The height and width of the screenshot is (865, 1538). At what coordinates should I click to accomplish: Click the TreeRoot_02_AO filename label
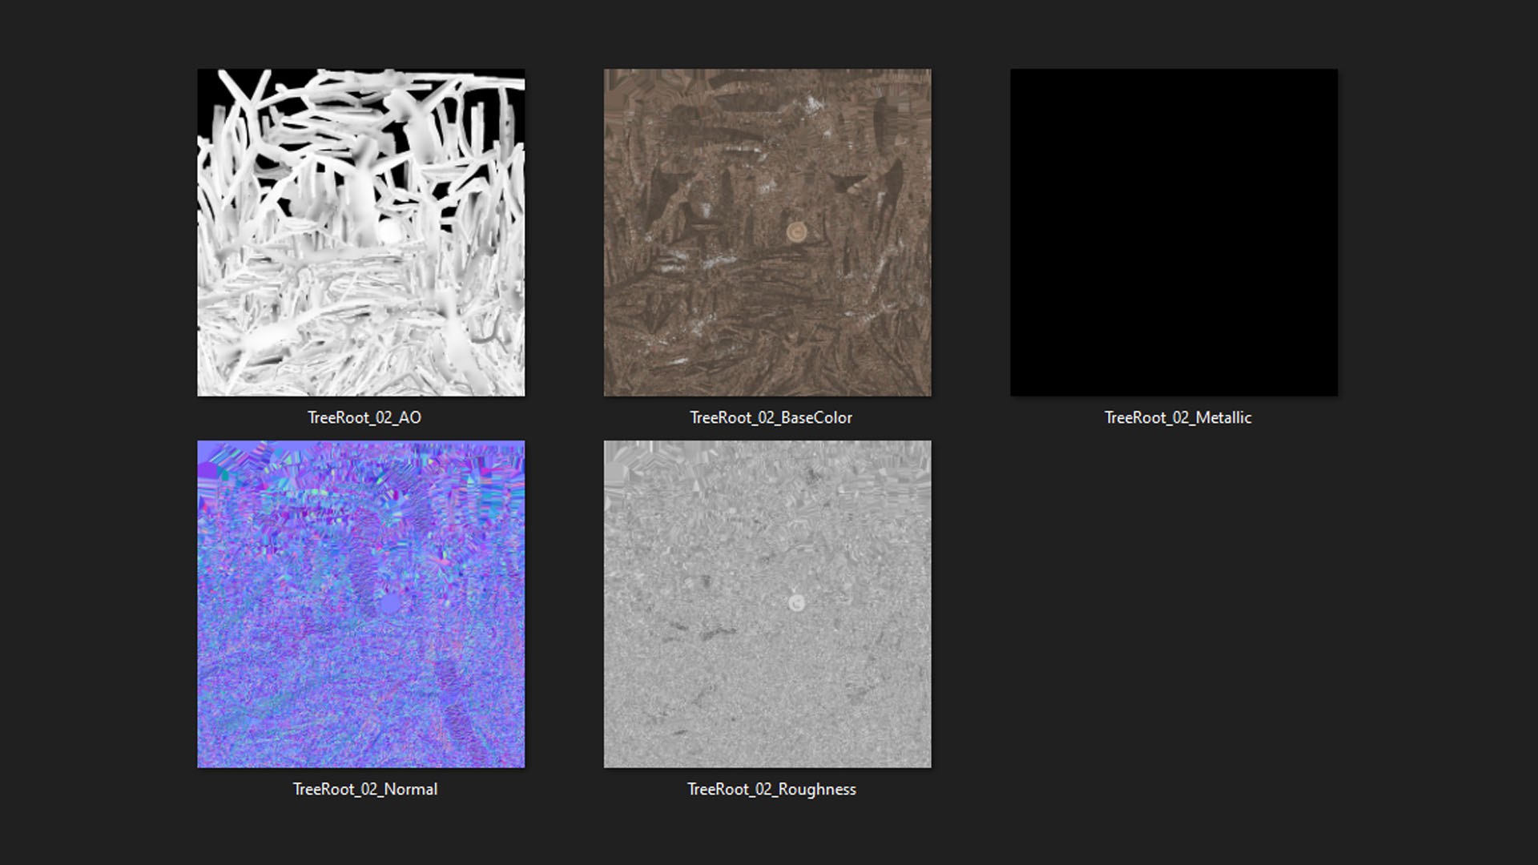(x=364, y=417)
